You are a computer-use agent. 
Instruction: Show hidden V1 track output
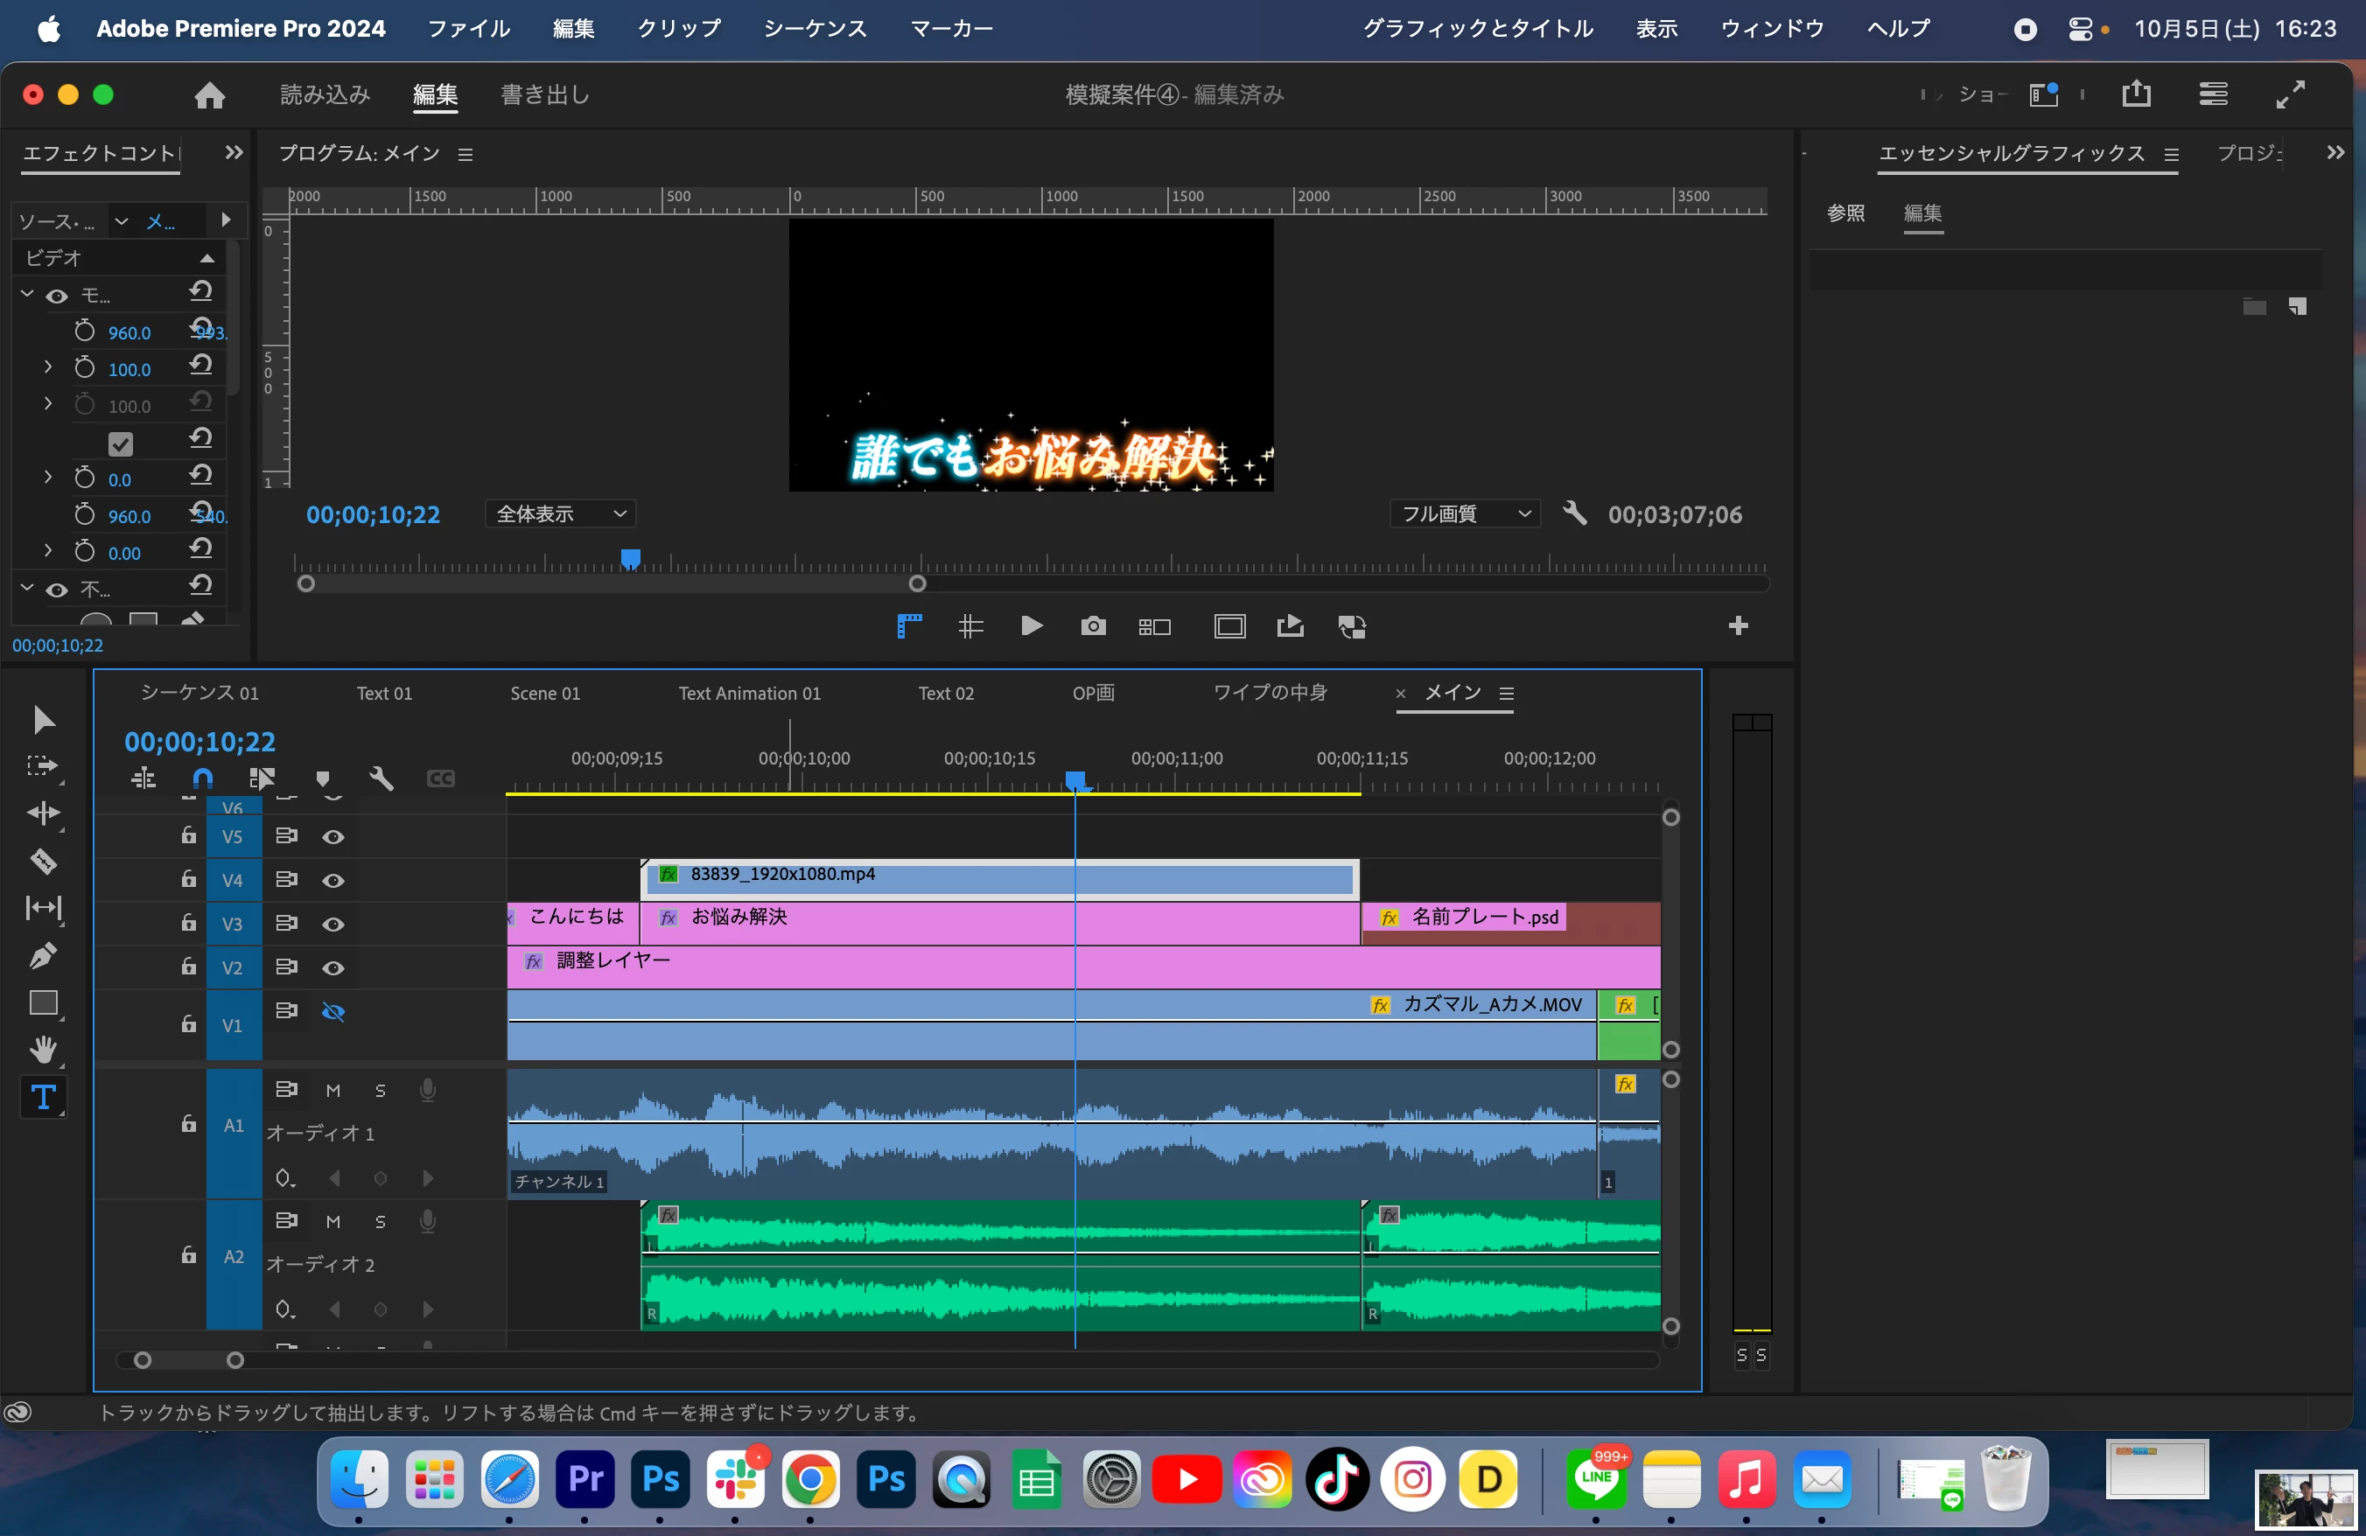(x=333, y=1012)
